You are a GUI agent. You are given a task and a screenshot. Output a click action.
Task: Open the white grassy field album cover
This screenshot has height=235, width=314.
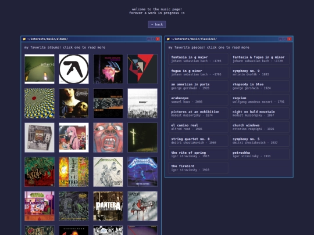(x=142, y=103)
